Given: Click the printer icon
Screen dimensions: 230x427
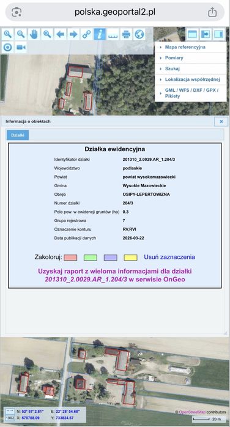Looking at the screenshot, I should point(126,34).
